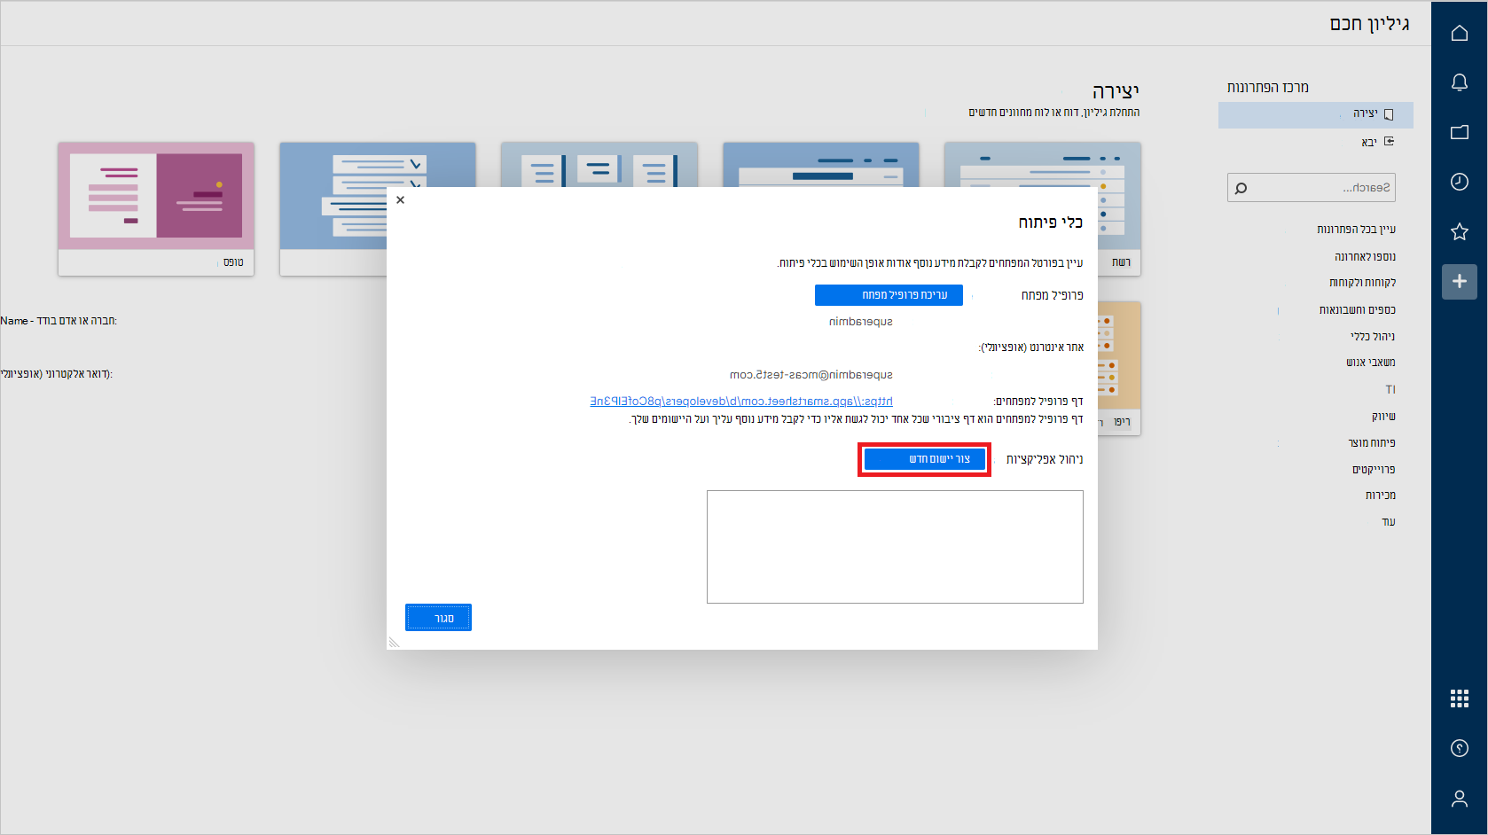Close the כלי פיתוח dialog with X
The height and width of the screenshot is (835, 1488).
point(401,199)
